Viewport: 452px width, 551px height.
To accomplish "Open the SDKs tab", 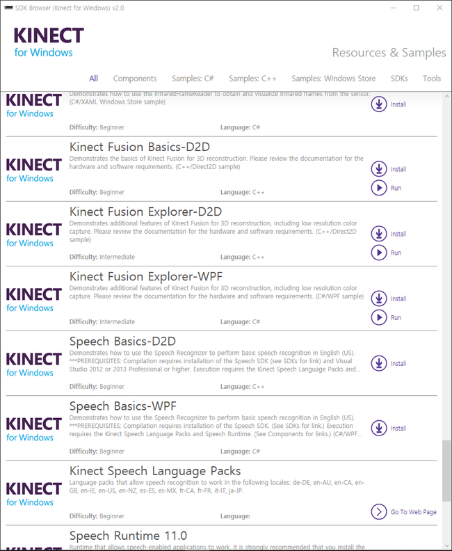I will pyautogui.click(x=399, y=79).
